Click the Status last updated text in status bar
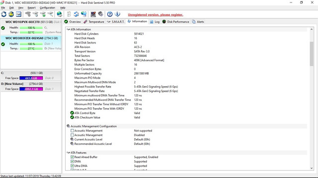318x178 pixels. click(x=31, y=176)
